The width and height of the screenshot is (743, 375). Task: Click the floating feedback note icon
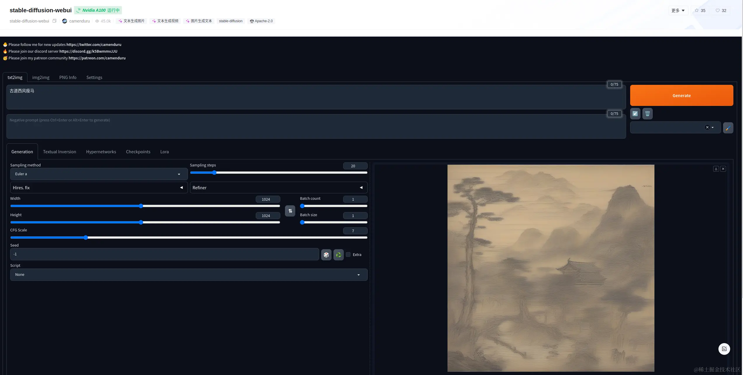point(724,349)
